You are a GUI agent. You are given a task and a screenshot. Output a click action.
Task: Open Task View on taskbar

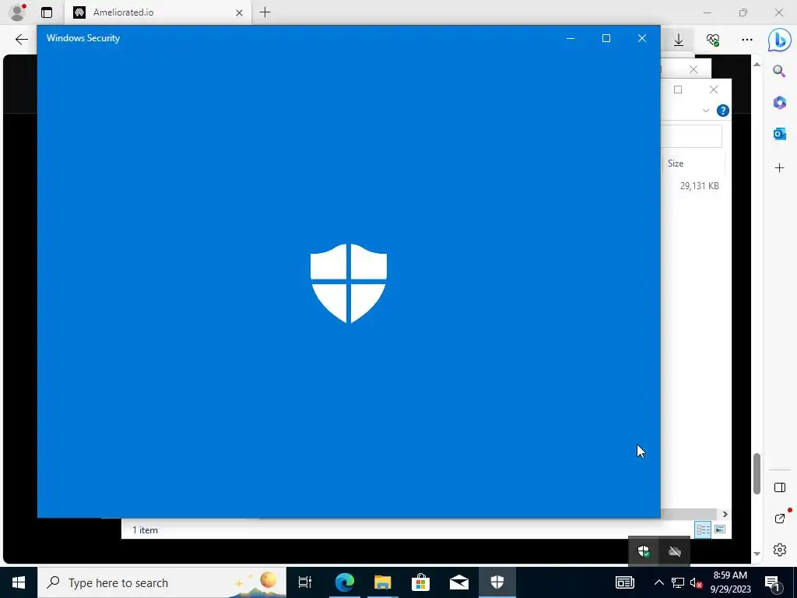tap(305, 582)
